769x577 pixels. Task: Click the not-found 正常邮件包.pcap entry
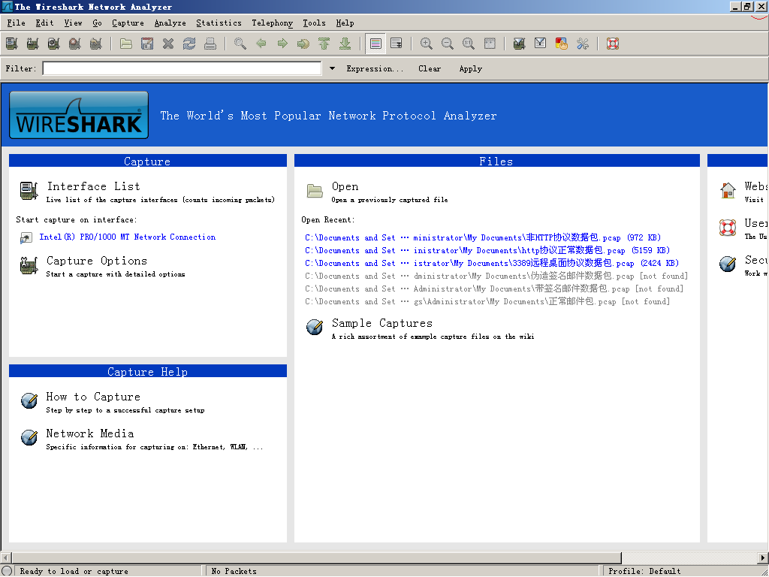pyautogui.click(x=487, y=301)
